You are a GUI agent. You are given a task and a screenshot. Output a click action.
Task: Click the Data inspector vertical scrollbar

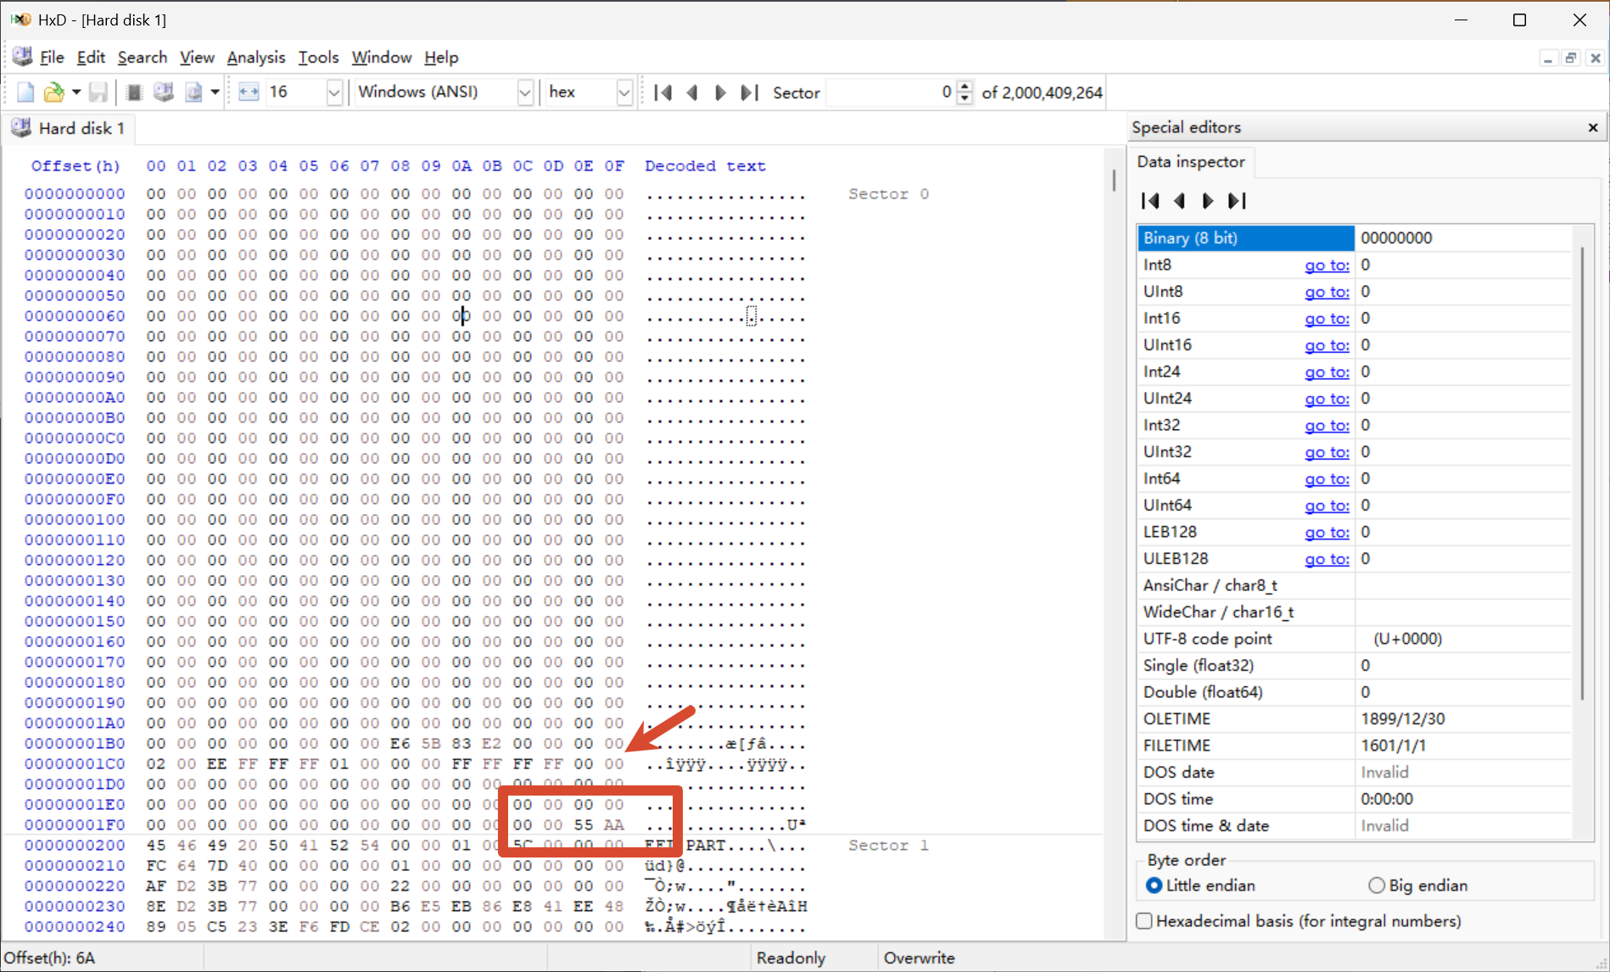[1583, 473]
